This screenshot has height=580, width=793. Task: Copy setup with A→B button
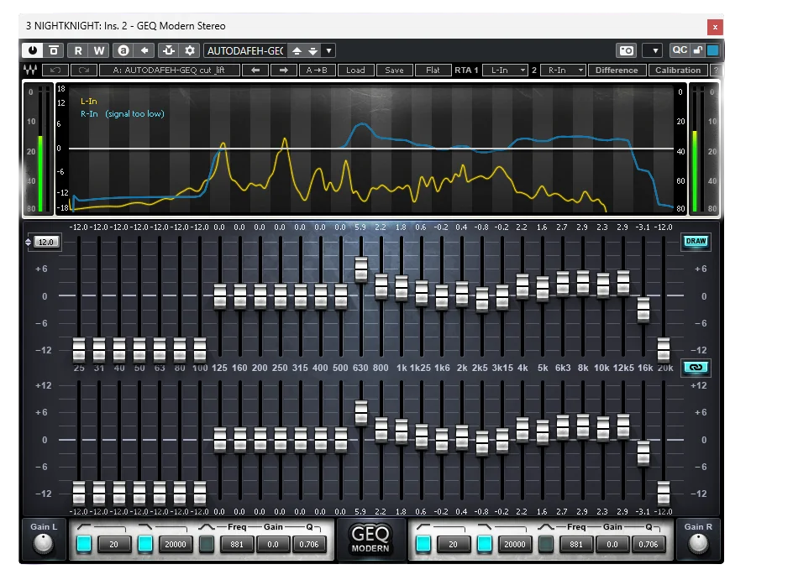(x=317, y=71)
